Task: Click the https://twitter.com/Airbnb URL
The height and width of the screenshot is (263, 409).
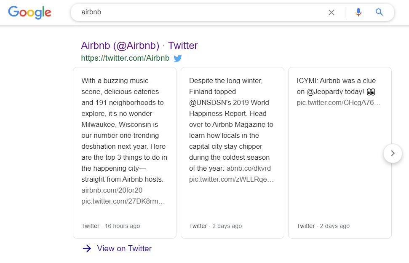Action: pyautogui.click(x=125, y=58)
